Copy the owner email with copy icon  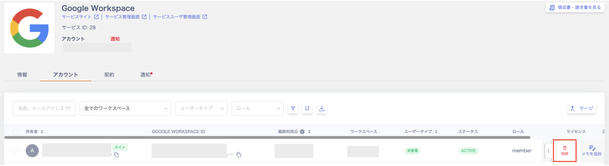click(x=117, y=155)
